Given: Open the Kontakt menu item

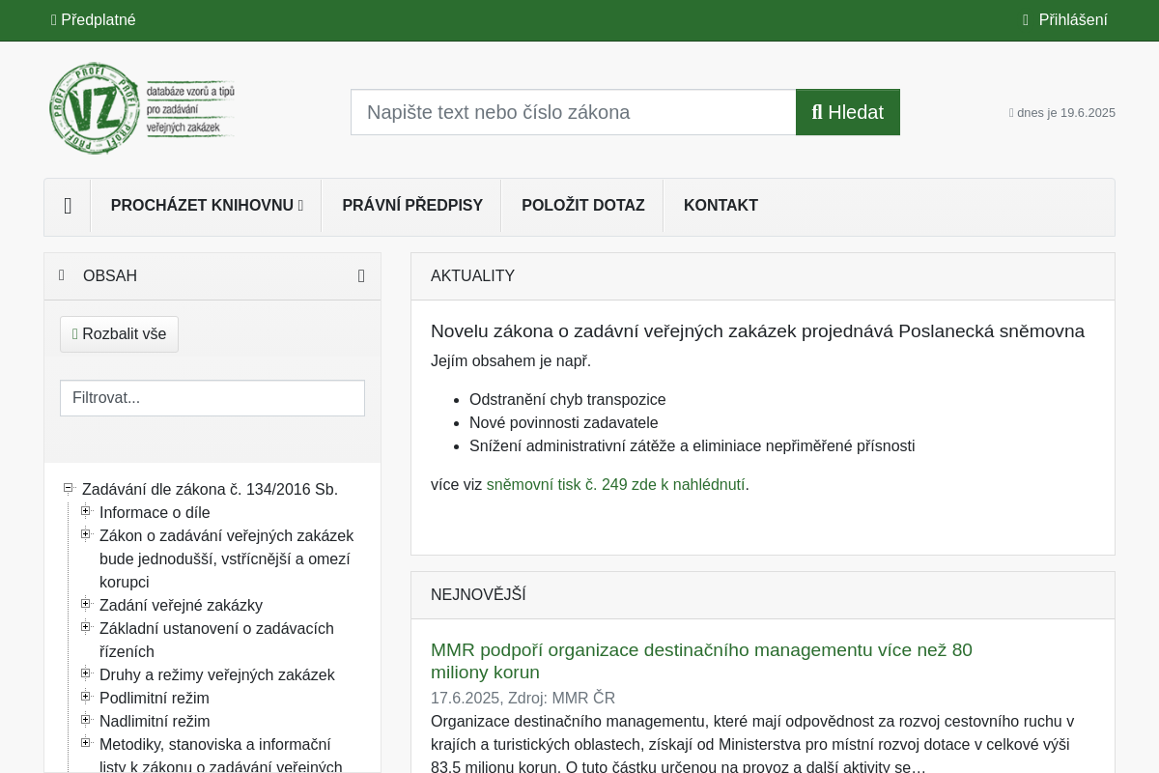Looking at the screenshot, I should (x=721, y=206).
